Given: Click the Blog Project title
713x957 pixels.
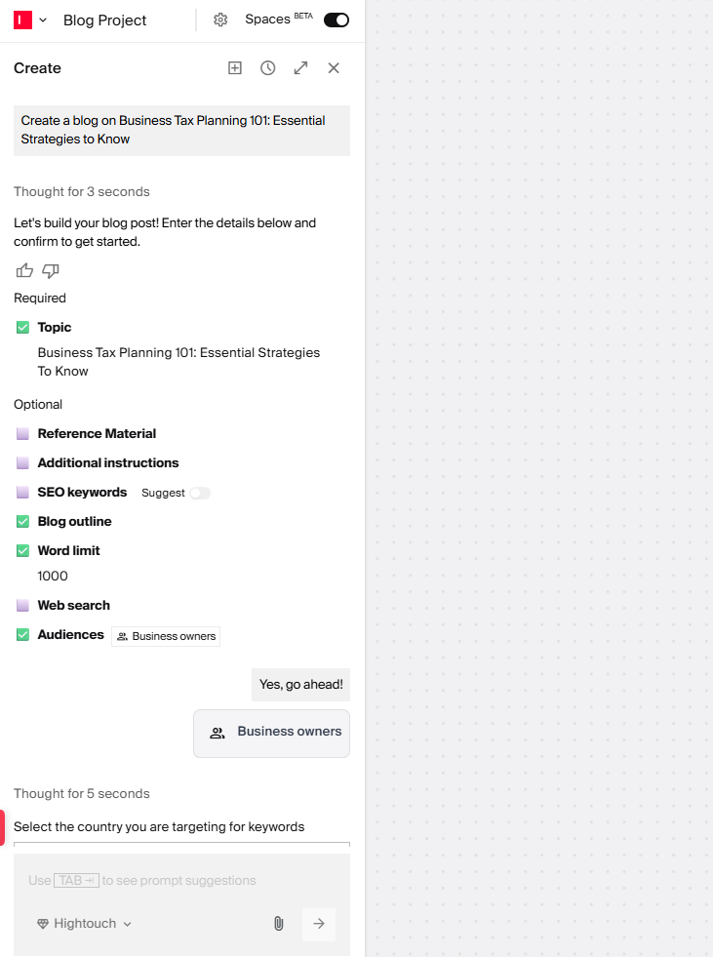Looking at the screenshot, I should pyautogui.click(x=105, y=20).
